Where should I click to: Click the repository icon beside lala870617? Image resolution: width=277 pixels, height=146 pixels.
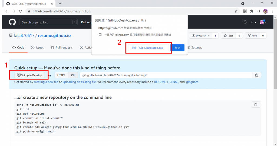coord(11,35)
